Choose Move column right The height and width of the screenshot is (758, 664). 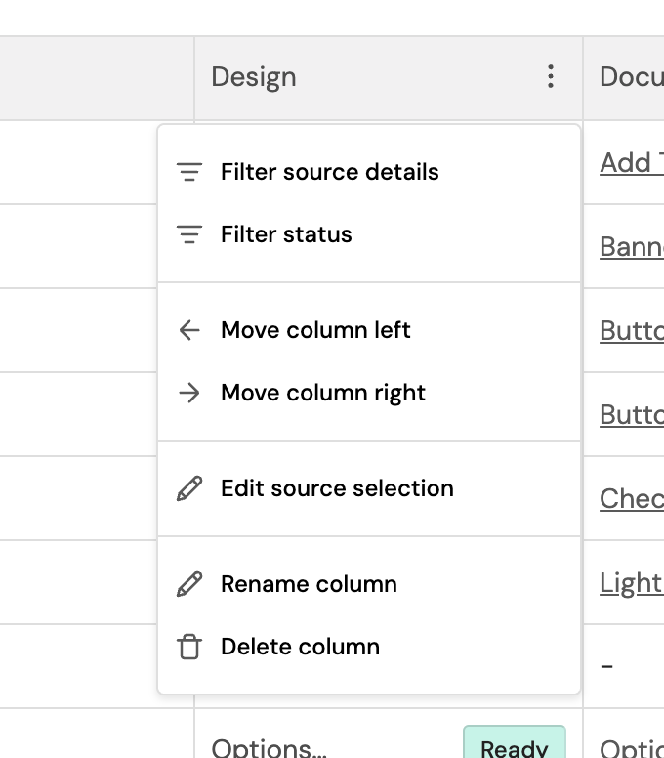click(x=323, y=394)
